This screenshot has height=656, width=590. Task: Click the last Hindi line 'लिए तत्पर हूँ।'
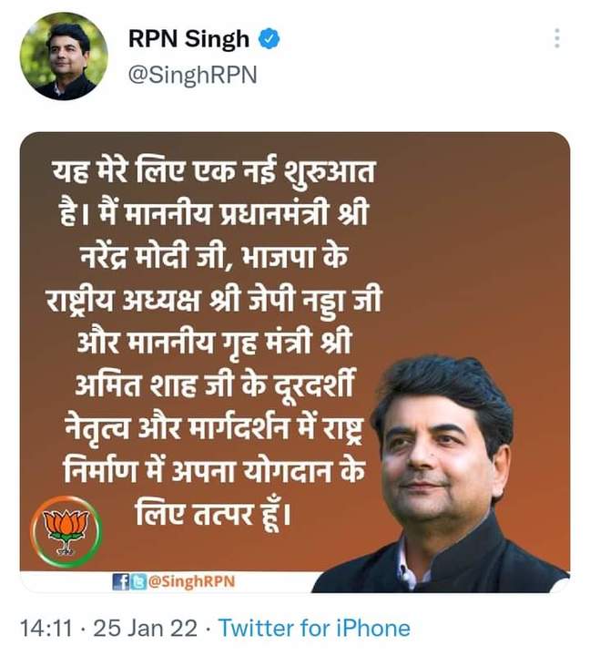pos(213,512)
